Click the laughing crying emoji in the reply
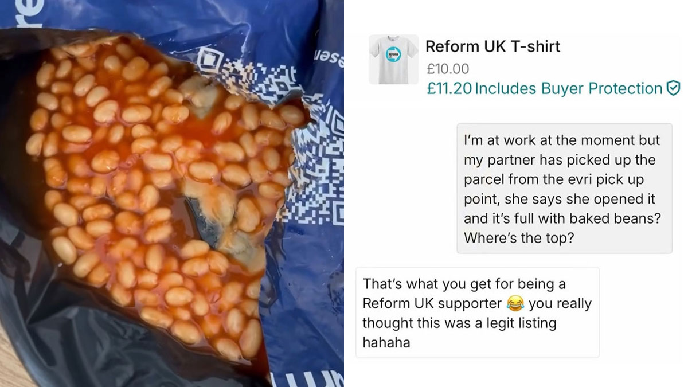Image resolution: width=688 pixels, height=387 pixels. coord(516,303)
